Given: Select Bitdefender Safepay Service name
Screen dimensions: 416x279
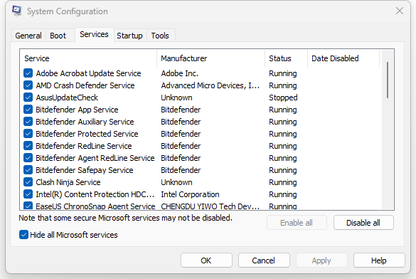Looking at the screenshot, I should (x=85, y=170).
